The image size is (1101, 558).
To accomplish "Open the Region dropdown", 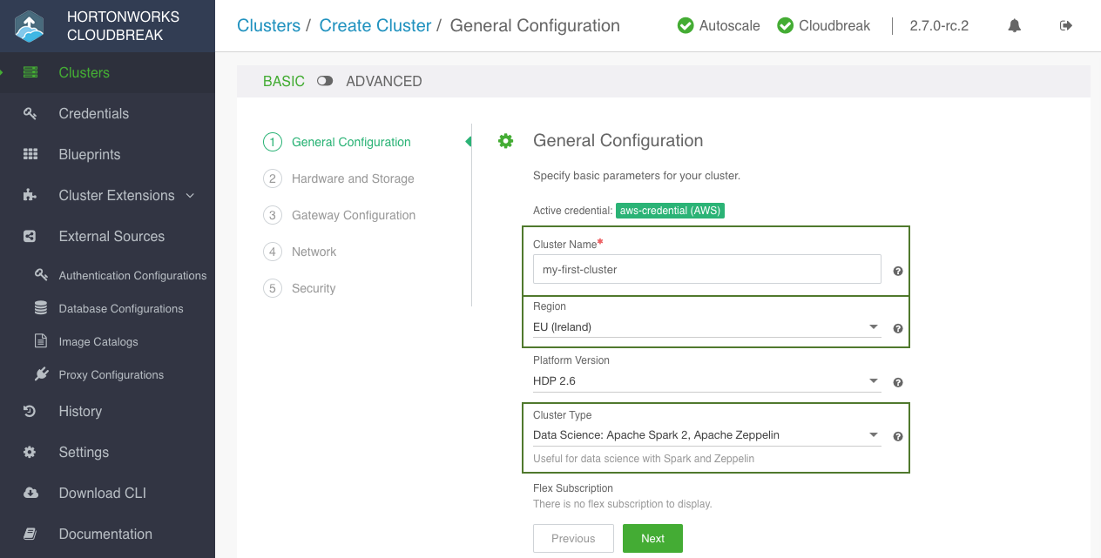I will coord(706,327).
